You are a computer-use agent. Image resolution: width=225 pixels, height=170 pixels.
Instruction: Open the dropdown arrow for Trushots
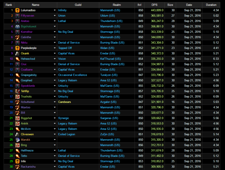click(x=55, y=97)
